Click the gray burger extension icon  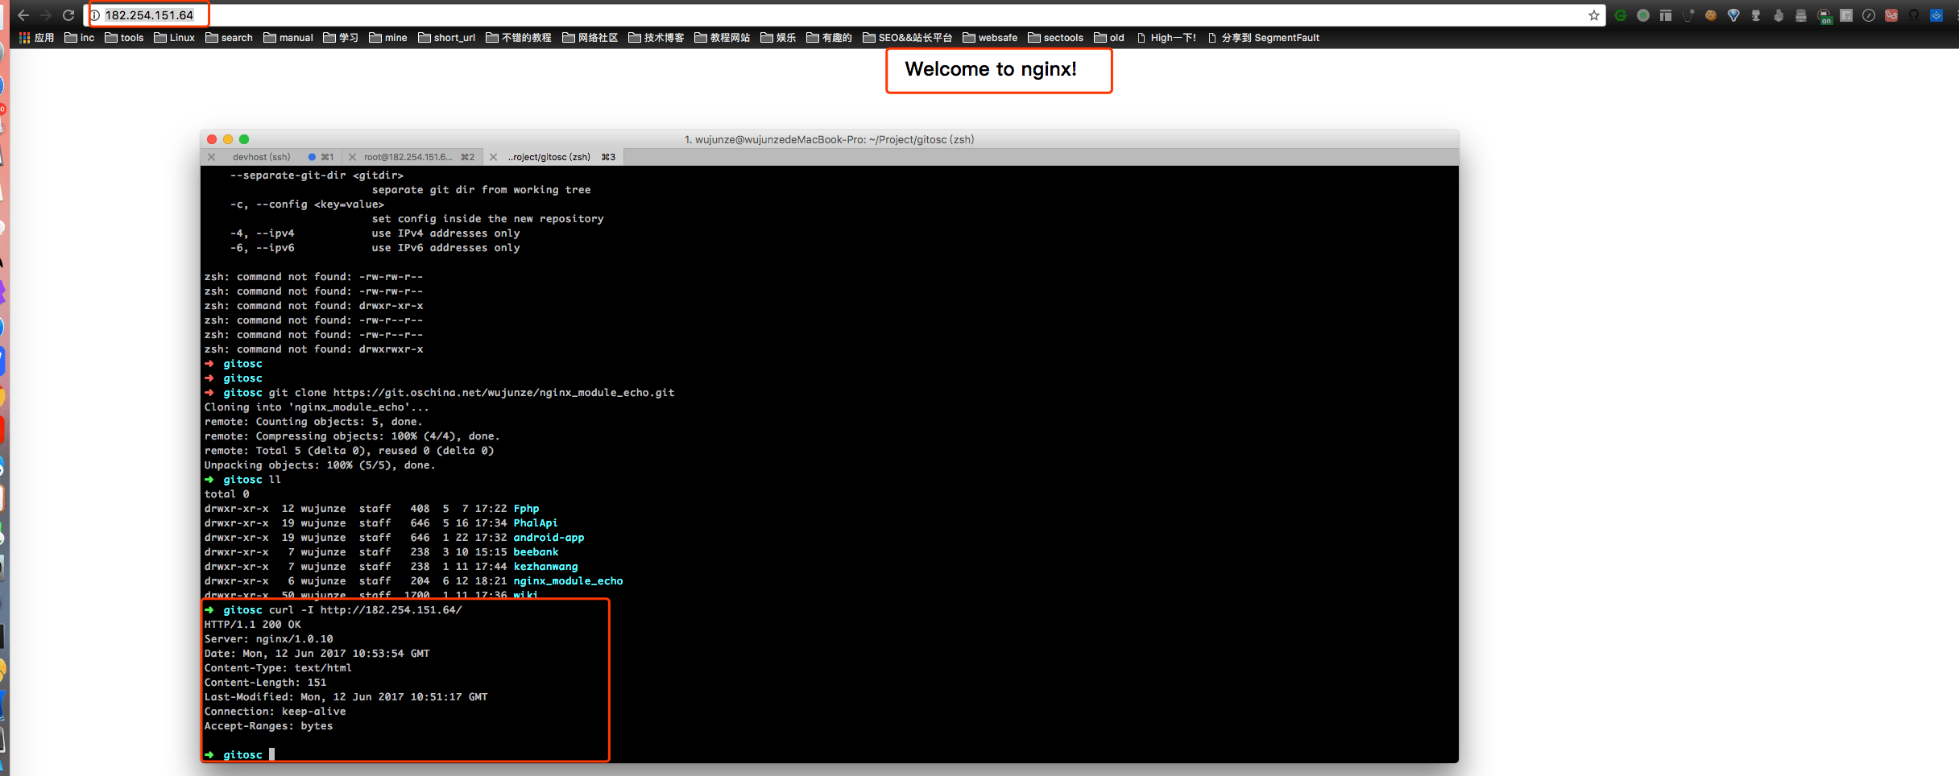point(1801,15)
